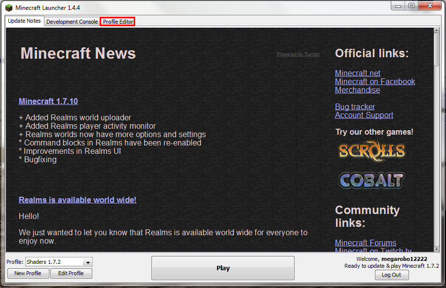
Task: Open the Account Support link
Action: click(364, 115)
